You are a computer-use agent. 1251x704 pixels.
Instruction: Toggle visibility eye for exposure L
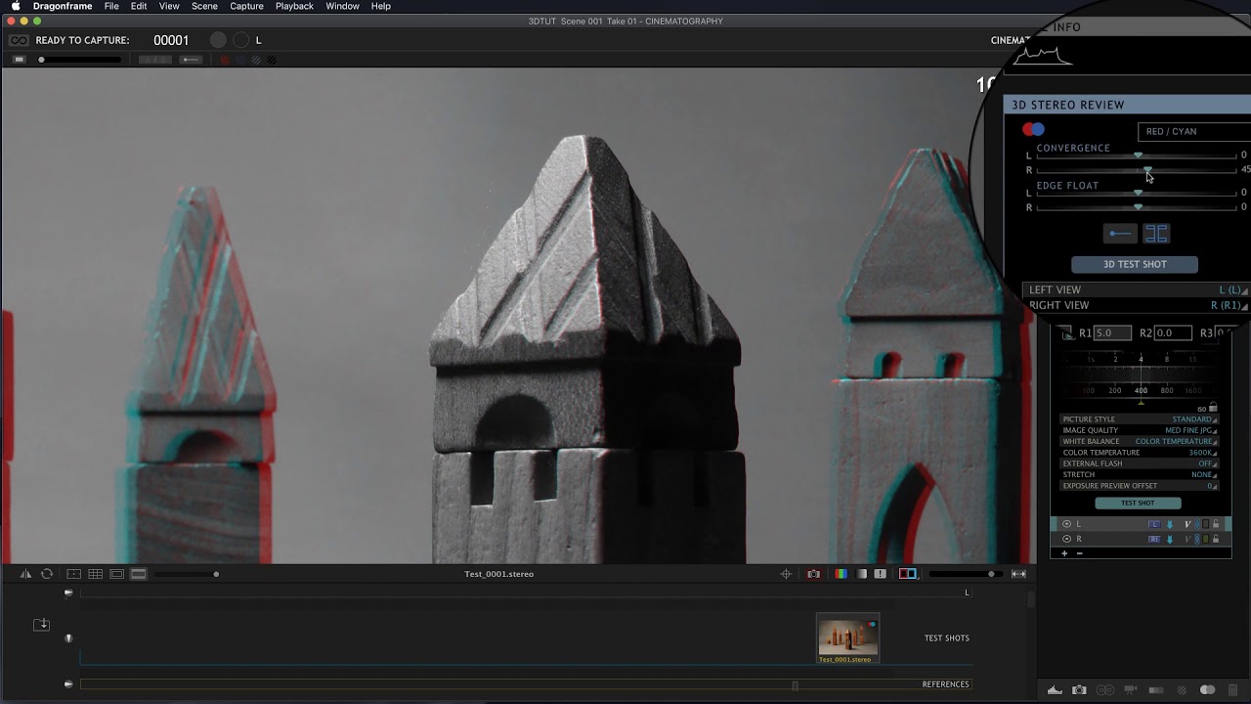(x=1066, y=524)
